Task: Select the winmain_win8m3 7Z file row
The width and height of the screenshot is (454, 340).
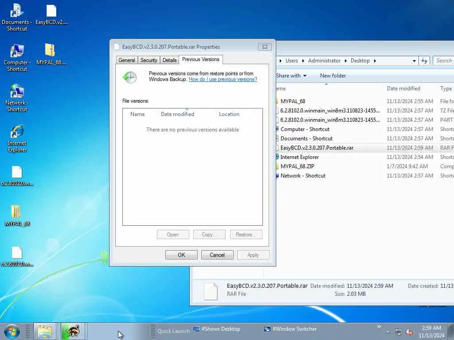Action: [365, 110]
